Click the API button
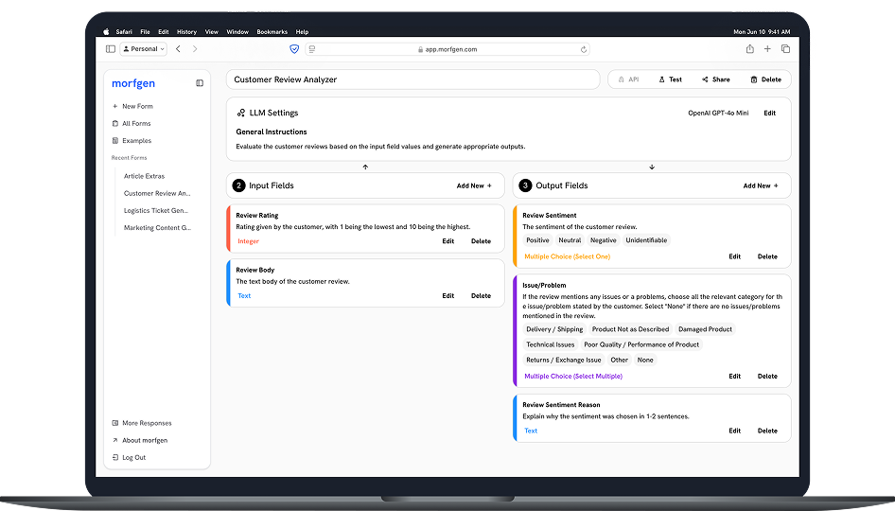Viewport: 895px width, 511px height. click(x=628, y=79)
